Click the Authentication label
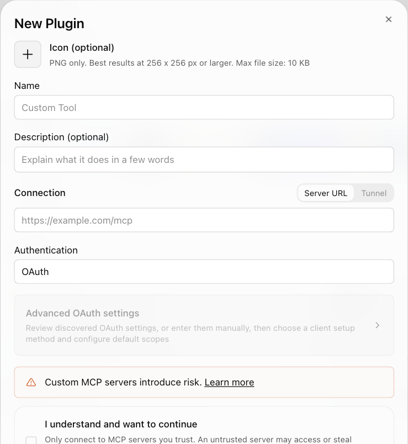 pyautogui.click(x=46, y=250)
